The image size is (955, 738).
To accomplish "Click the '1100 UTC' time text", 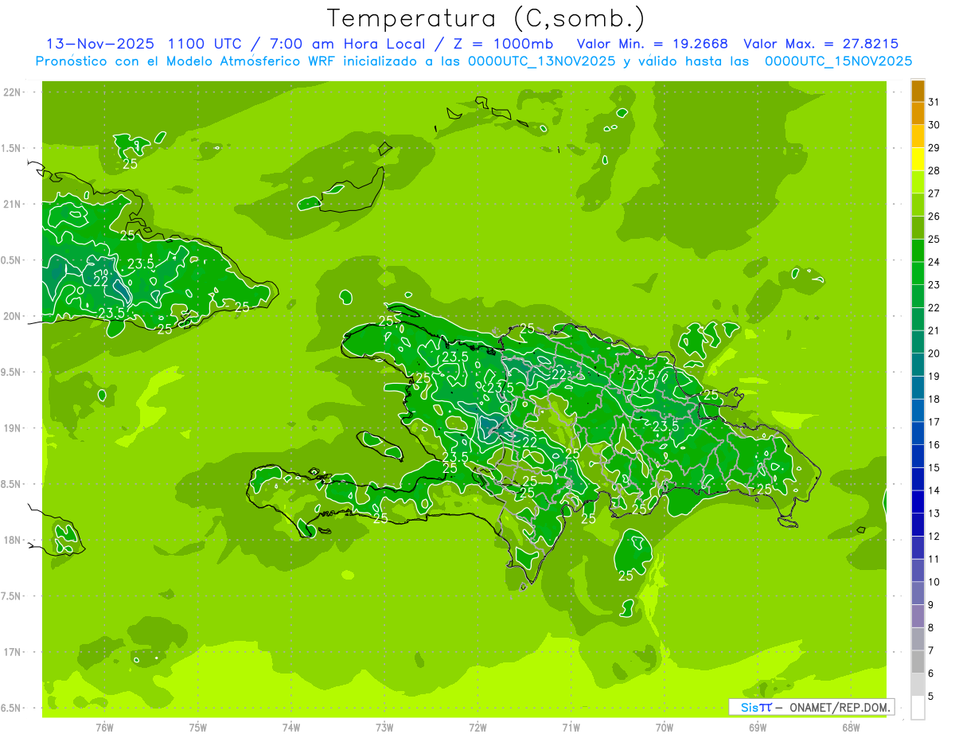I will [206, 44].
